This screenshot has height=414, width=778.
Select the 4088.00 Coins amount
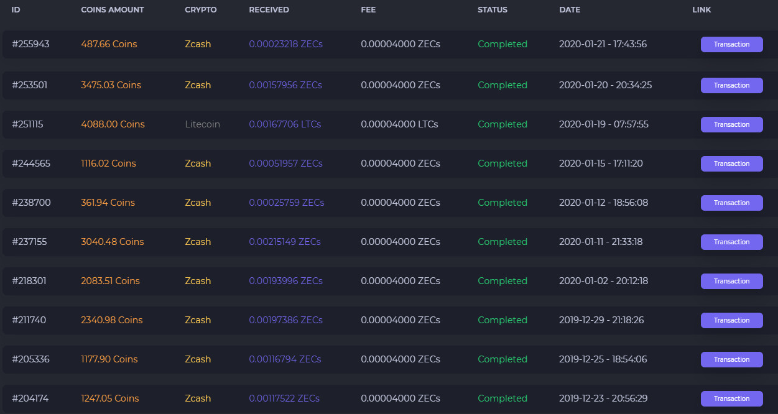click(x=113, y=124)
